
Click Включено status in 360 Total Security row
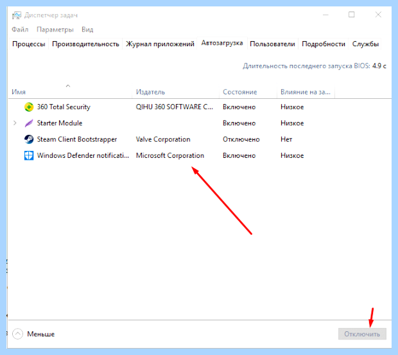click(239, 107)
